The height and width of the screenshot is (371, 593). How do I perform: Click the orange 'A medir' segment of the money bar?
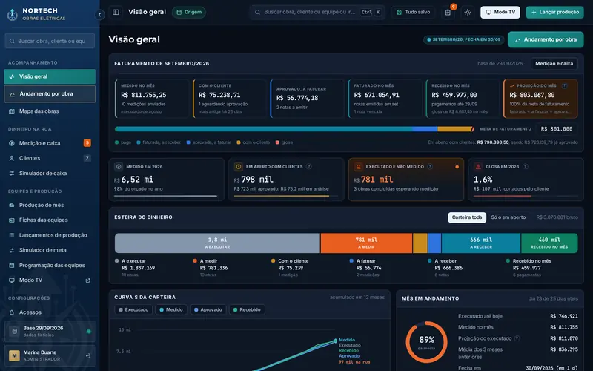[x=366, y=243]
